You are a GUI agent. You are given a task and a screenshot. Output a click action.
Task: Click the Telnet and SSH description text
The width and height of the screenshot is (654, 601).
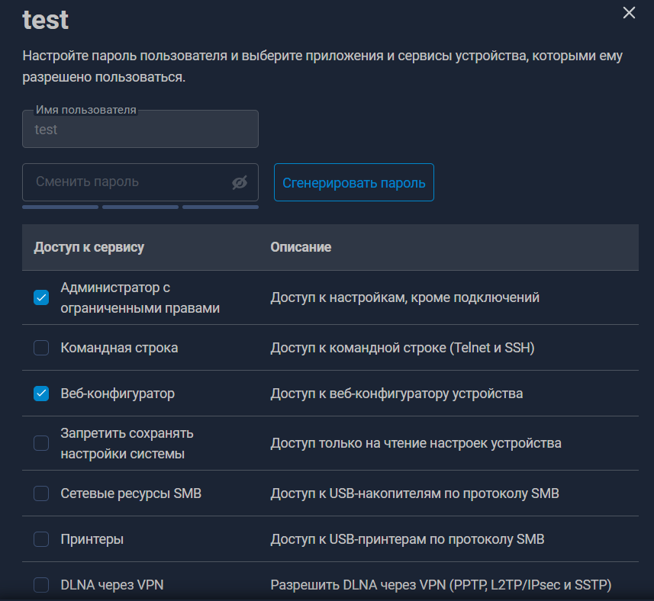402,348
